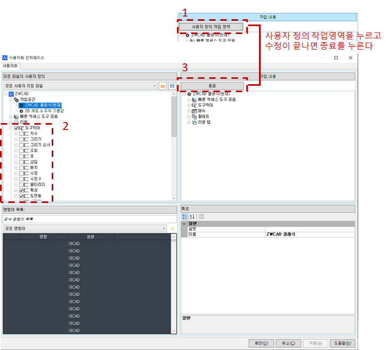Click the 적용(A) button
The image size is (388, 350).
point(316,343)
